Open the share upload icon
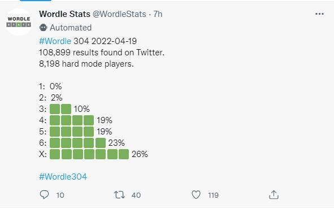Viewport: 334px width, 209px height. pos(274,194)
